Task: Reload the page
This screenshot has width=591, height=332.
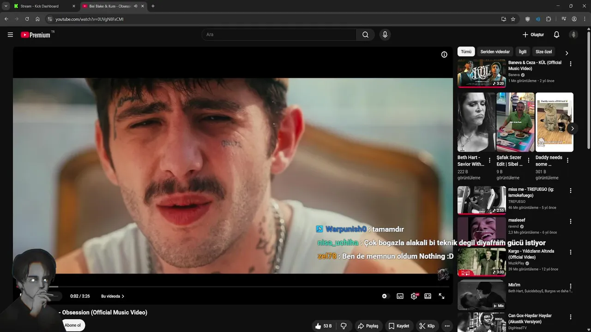Action: click(27, 19)
